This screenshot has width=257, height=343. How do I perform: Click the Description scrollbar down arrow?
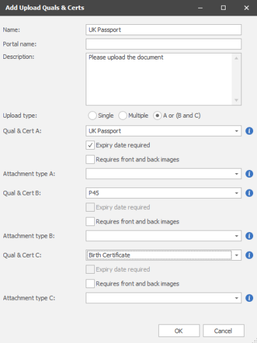237,100
